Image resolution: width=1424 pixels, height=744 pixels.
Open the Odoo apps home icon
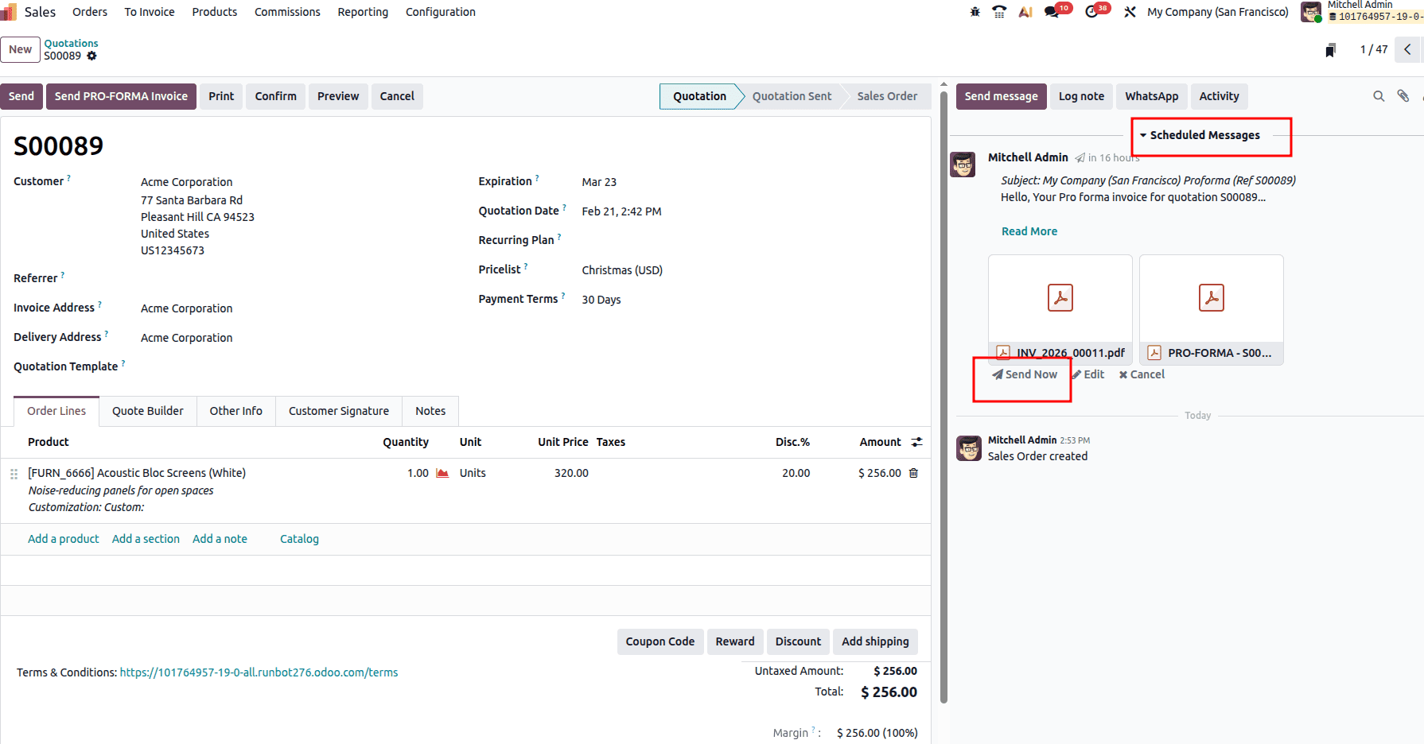(x=9, y=12)
